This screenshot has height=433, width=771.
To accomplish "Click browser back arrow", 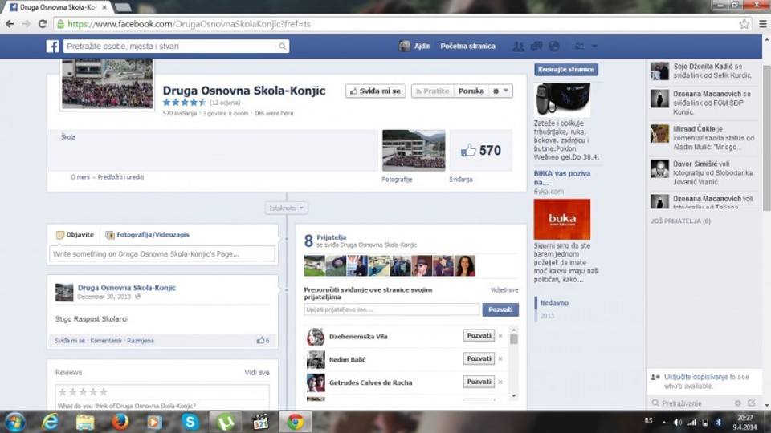I will pyautogui.click(x=10, y=23).
